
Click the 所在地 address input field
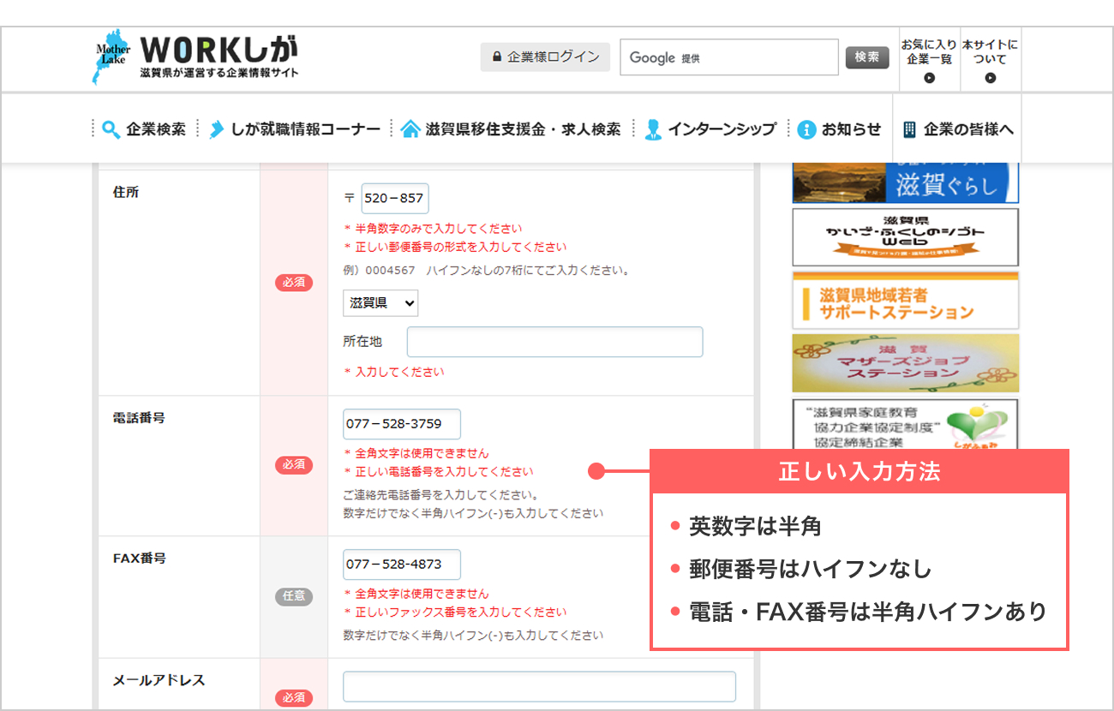(x=554, y=342)
